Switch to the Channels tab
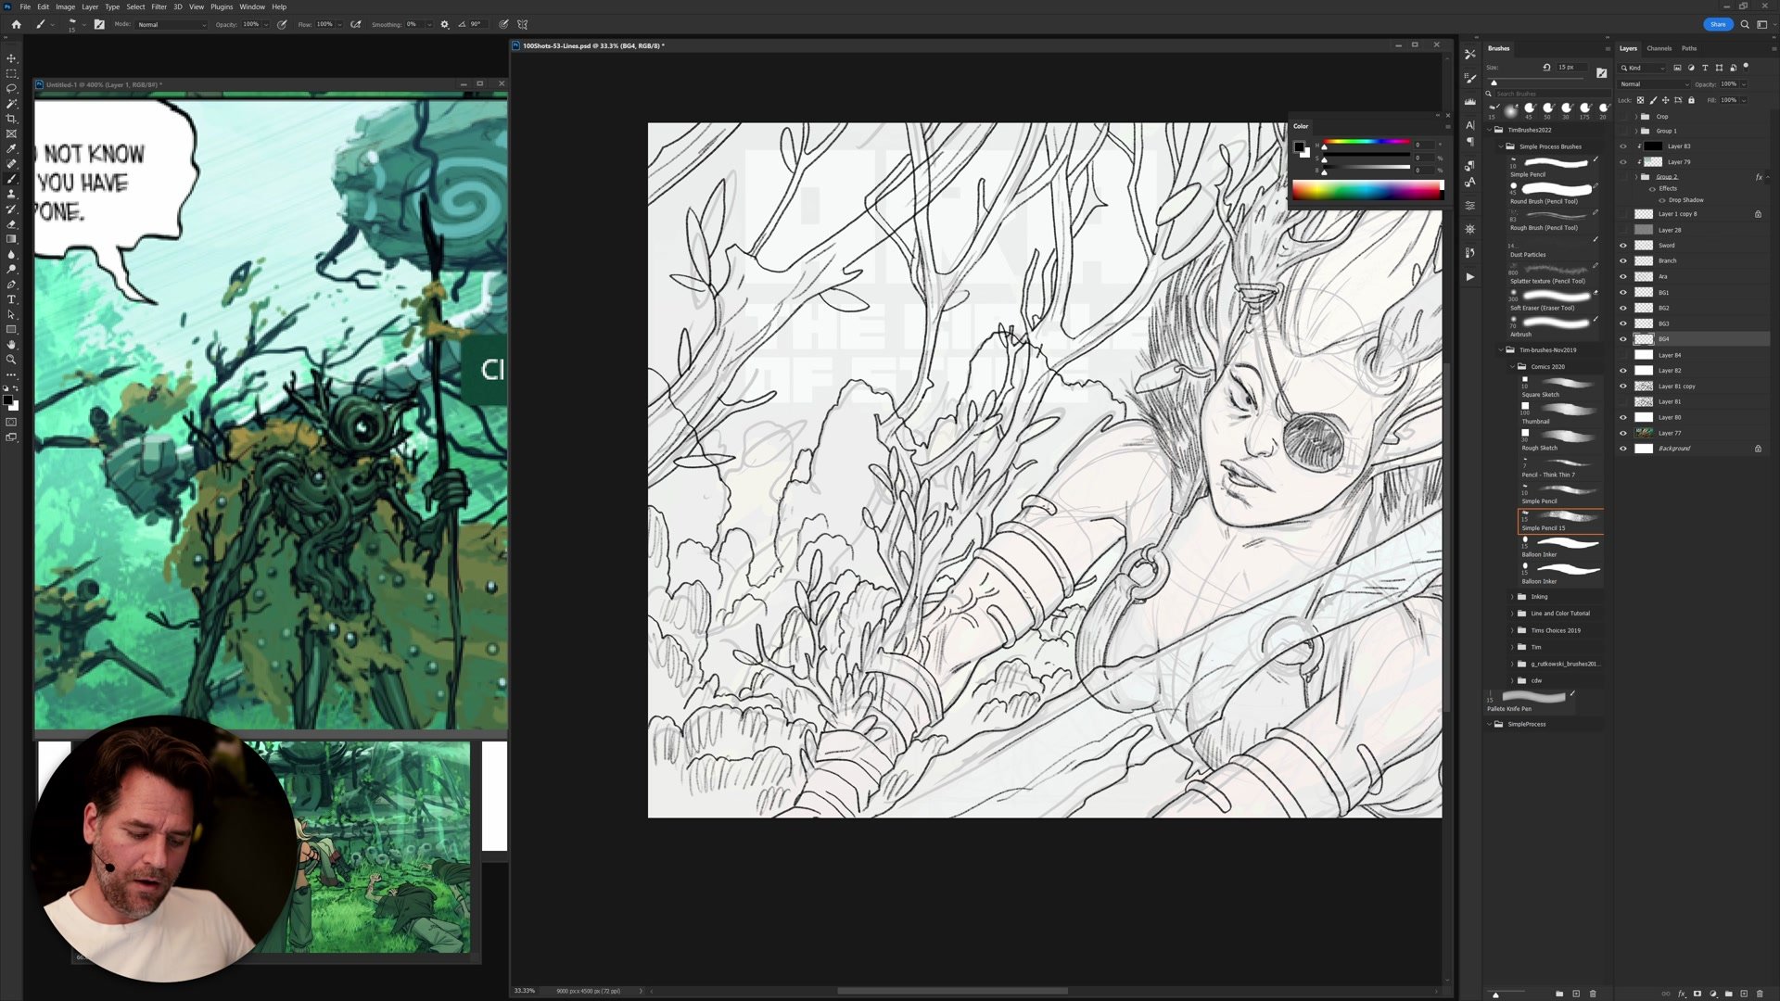The height and width of the screenshot is (1001, 1780). [x=1659, y=48]
